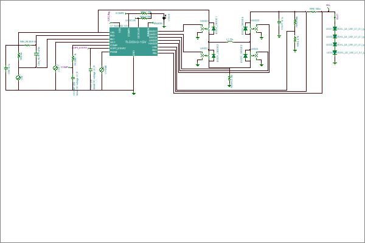The image size is (365, 243).
Task: Click the purple EN1 flag label
Action: point(109,16)
